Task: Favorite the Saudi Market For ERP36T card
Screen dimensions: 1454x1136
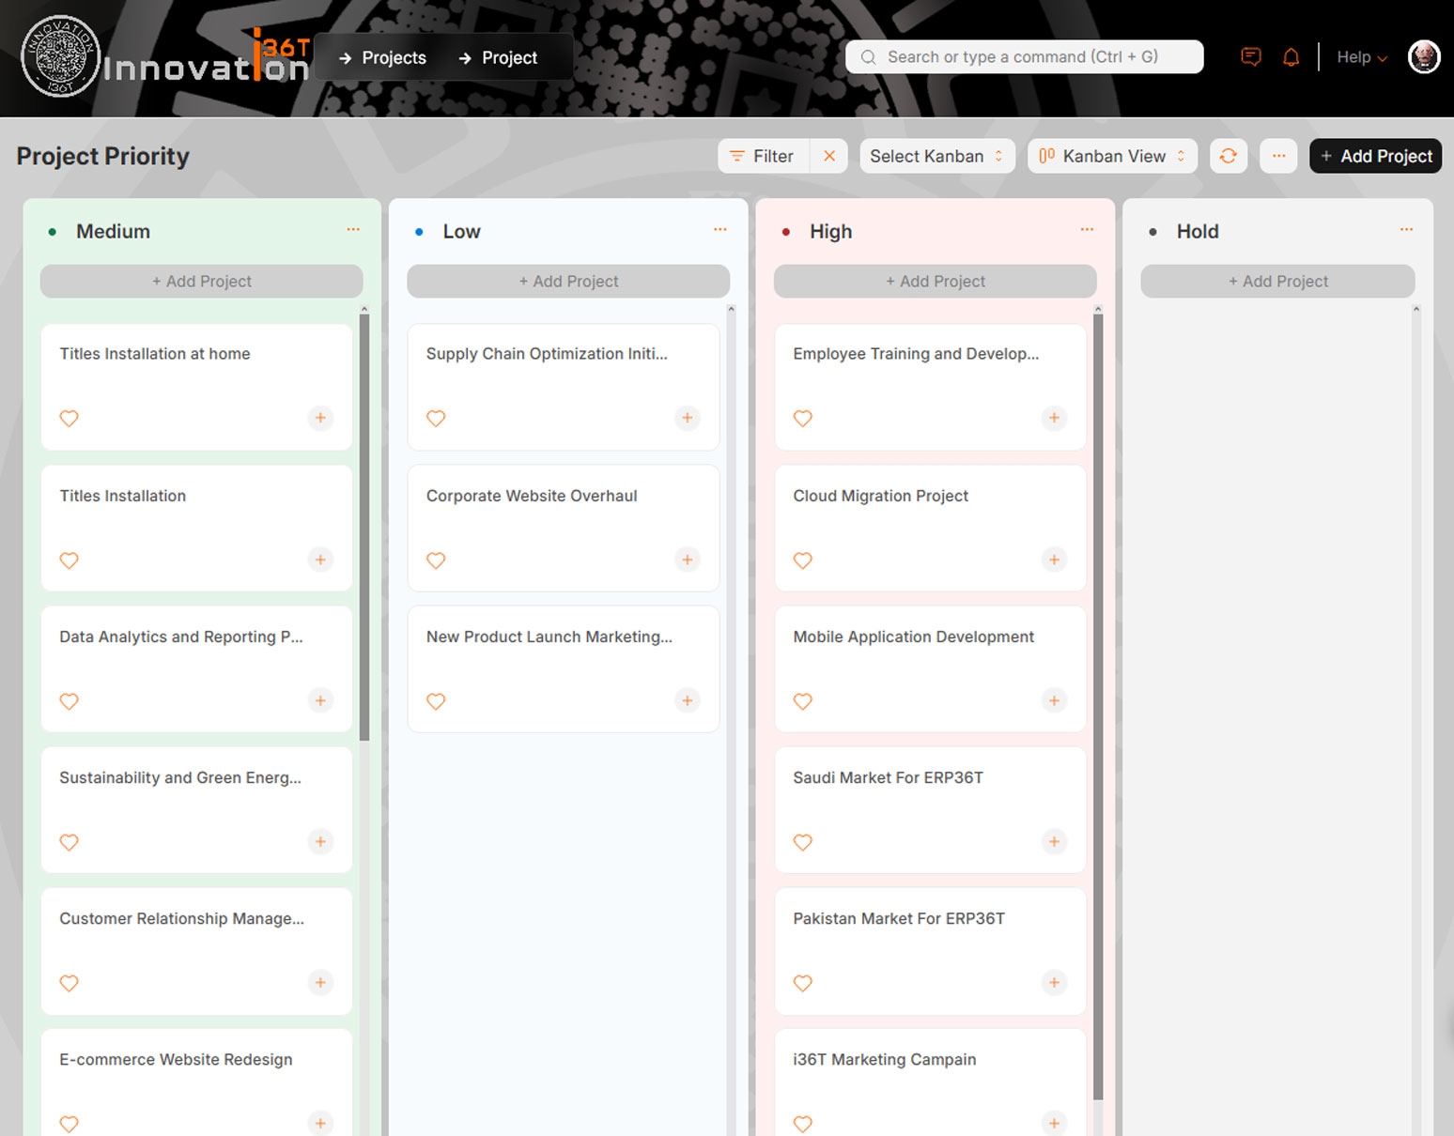Action: (x=802, y=842)
